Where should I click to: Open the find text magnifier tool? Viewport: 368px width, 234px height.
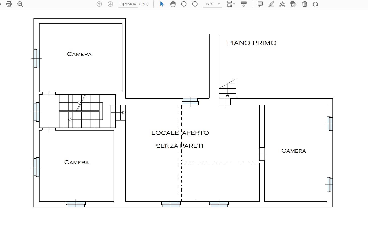(x=20, y=4)
